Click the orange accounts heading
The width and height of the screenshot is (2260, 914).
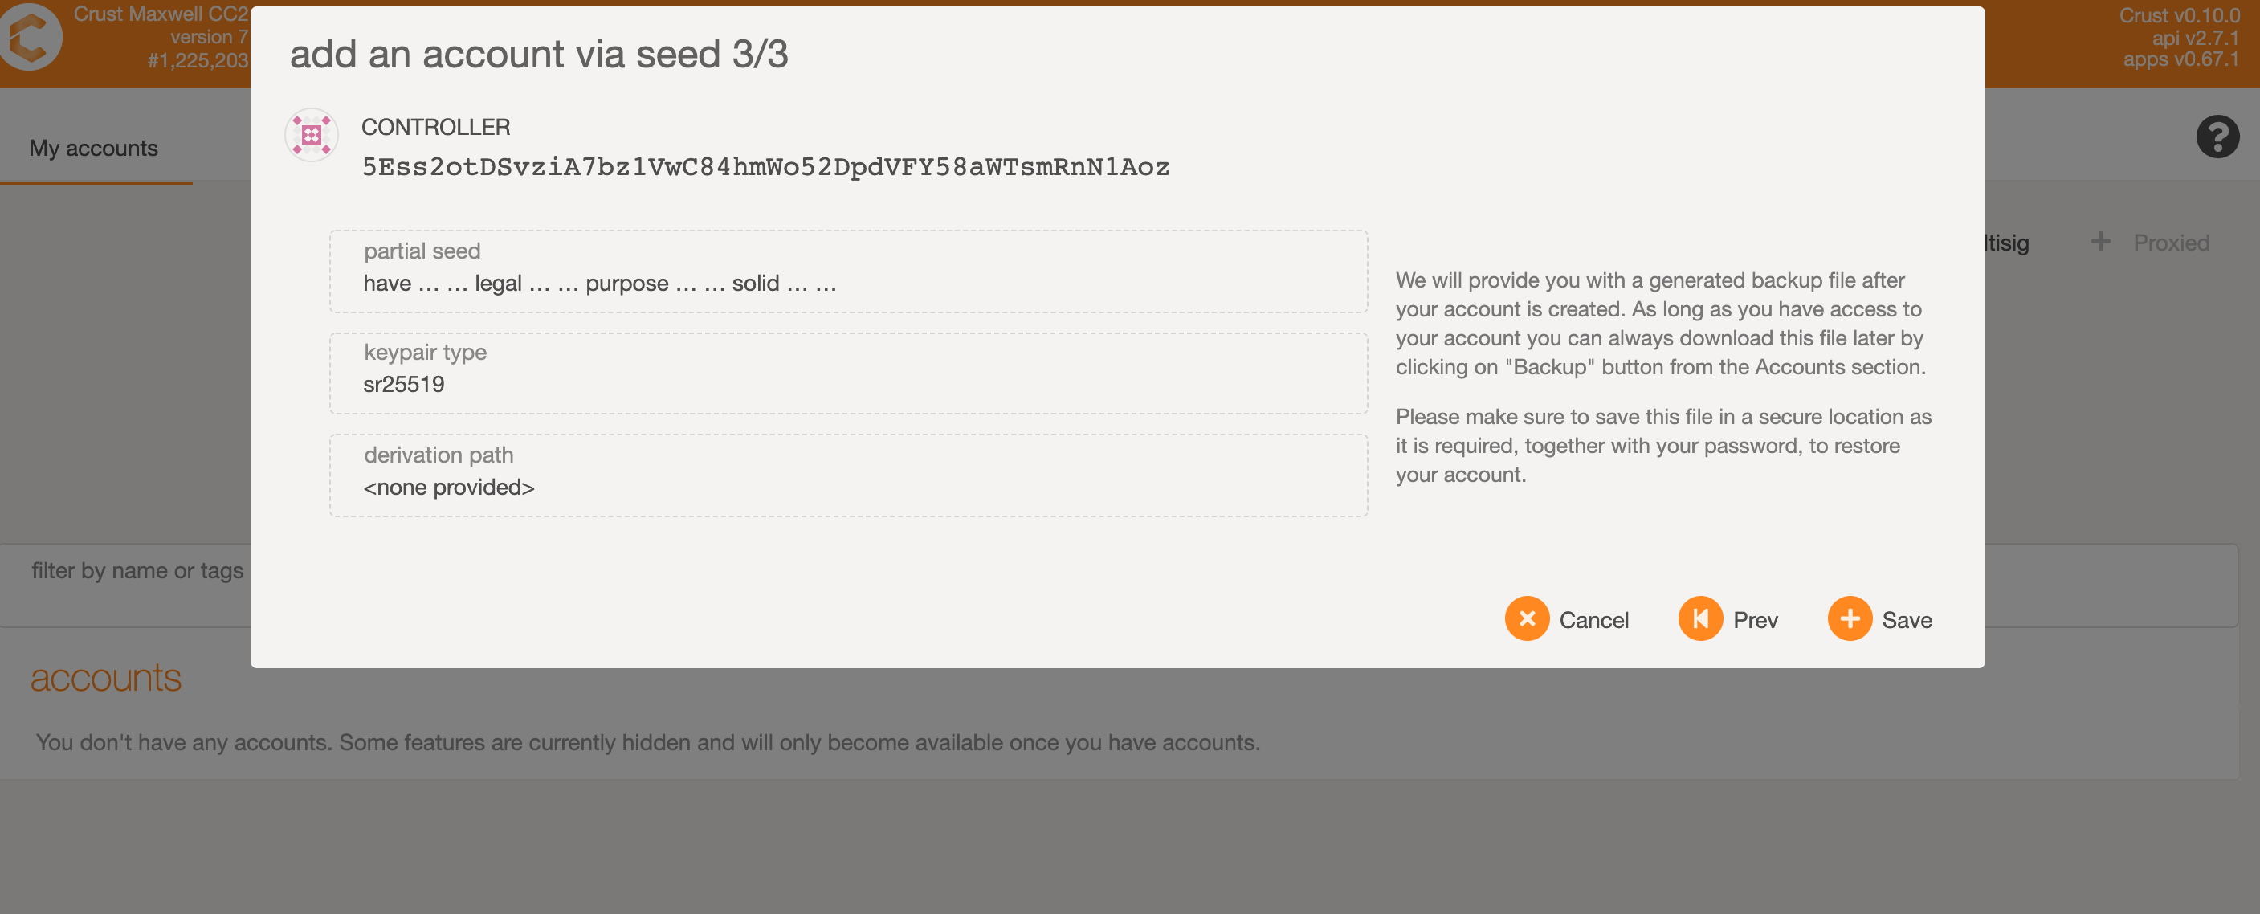click(105, 678)
